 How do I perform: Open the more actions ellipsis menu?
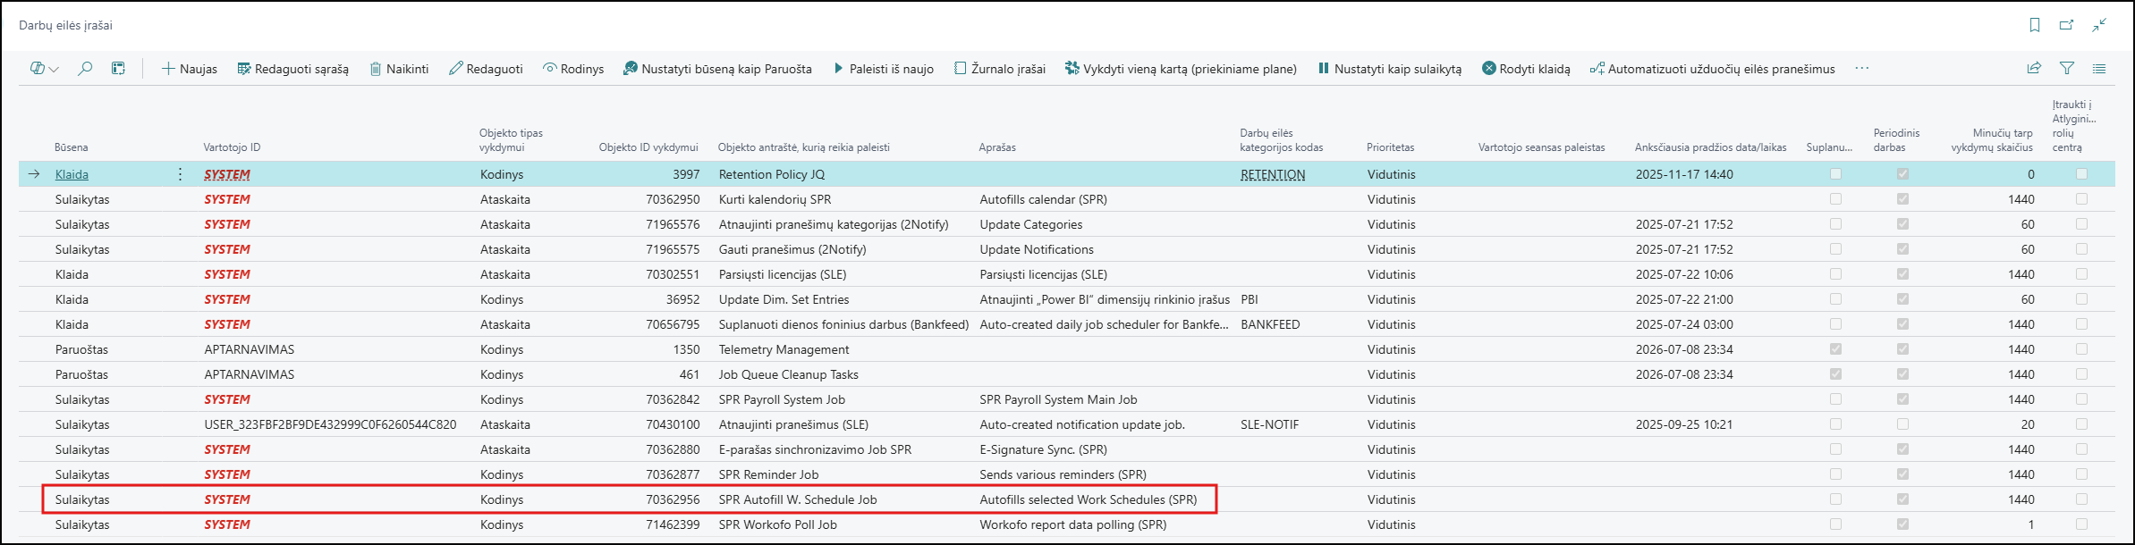tap(1862, 69)
